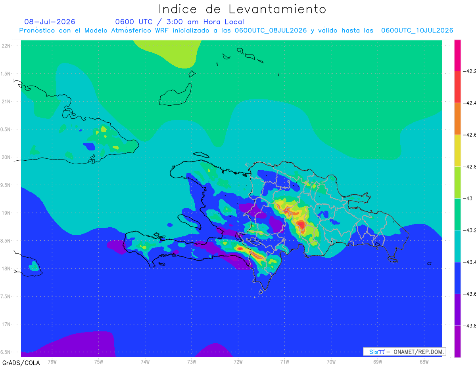Pick the yellow-green swatch in the color scale
This screenshot has height=367, width=476.
(457, 182)
